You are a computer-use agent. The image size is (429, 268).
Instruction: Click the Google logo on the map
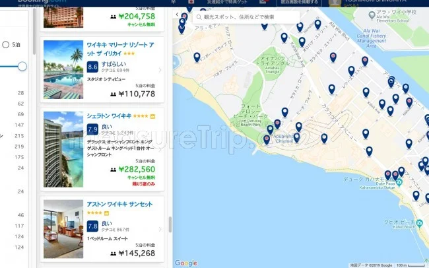click(x=186, y=263)
